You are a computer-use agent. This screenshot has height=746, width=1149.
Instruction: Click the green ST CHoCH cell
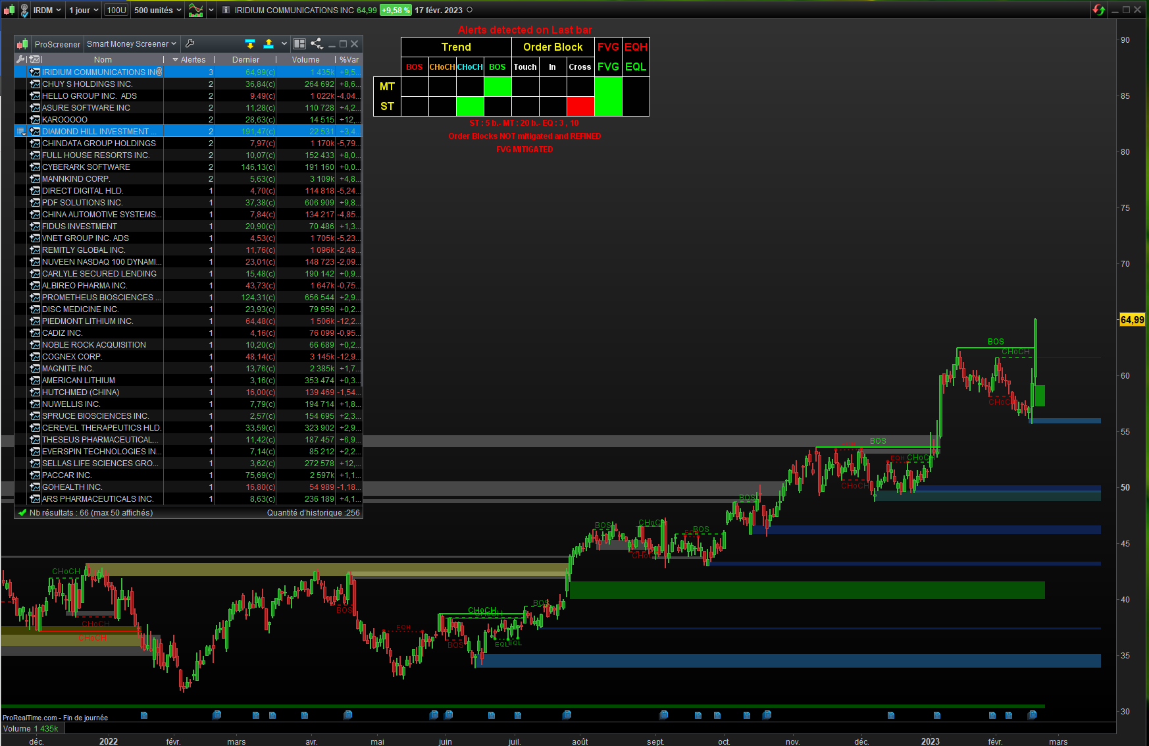click(470, 106)
